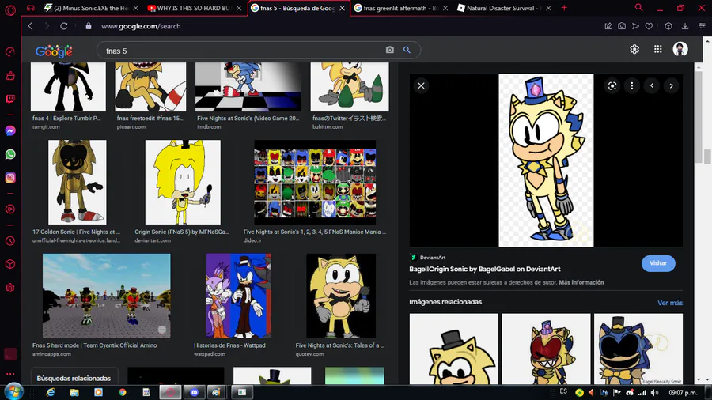Switch to fnas greenlit aftermath tab
Image resolution: width=712 pixels, height=400 pixels.
tap(401, 8)
